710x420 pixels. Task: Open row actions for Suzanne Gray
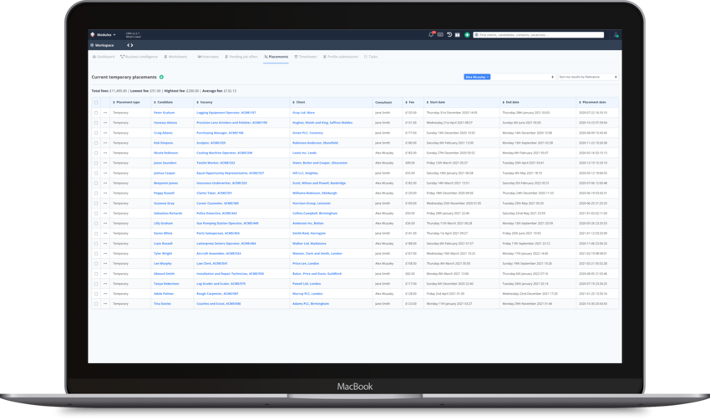coord(105,203)
